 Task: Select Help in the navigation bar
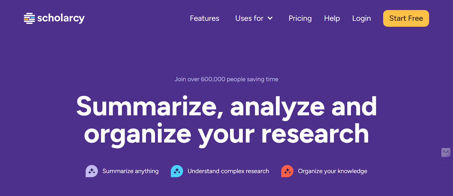[332, 18]
